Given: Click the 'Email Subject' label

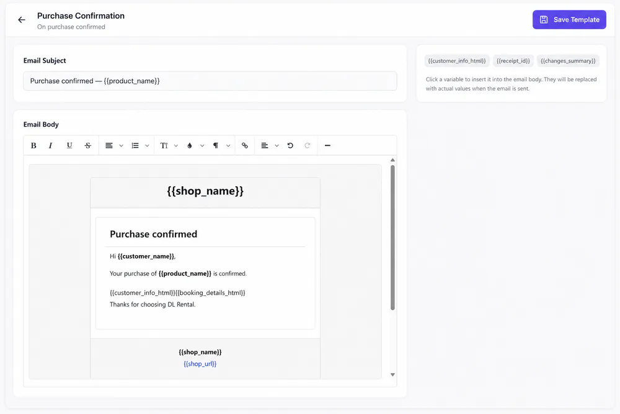Looking at the screenshot, I should pyautogui.click(x=45, y=61).
